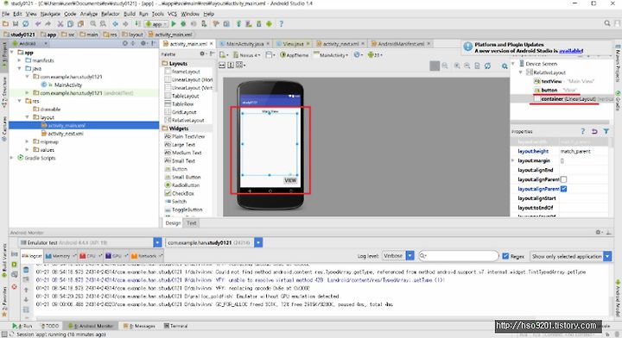
Task: Click the down arrow in logcat sidebar
Action: [x=26, y=299]
